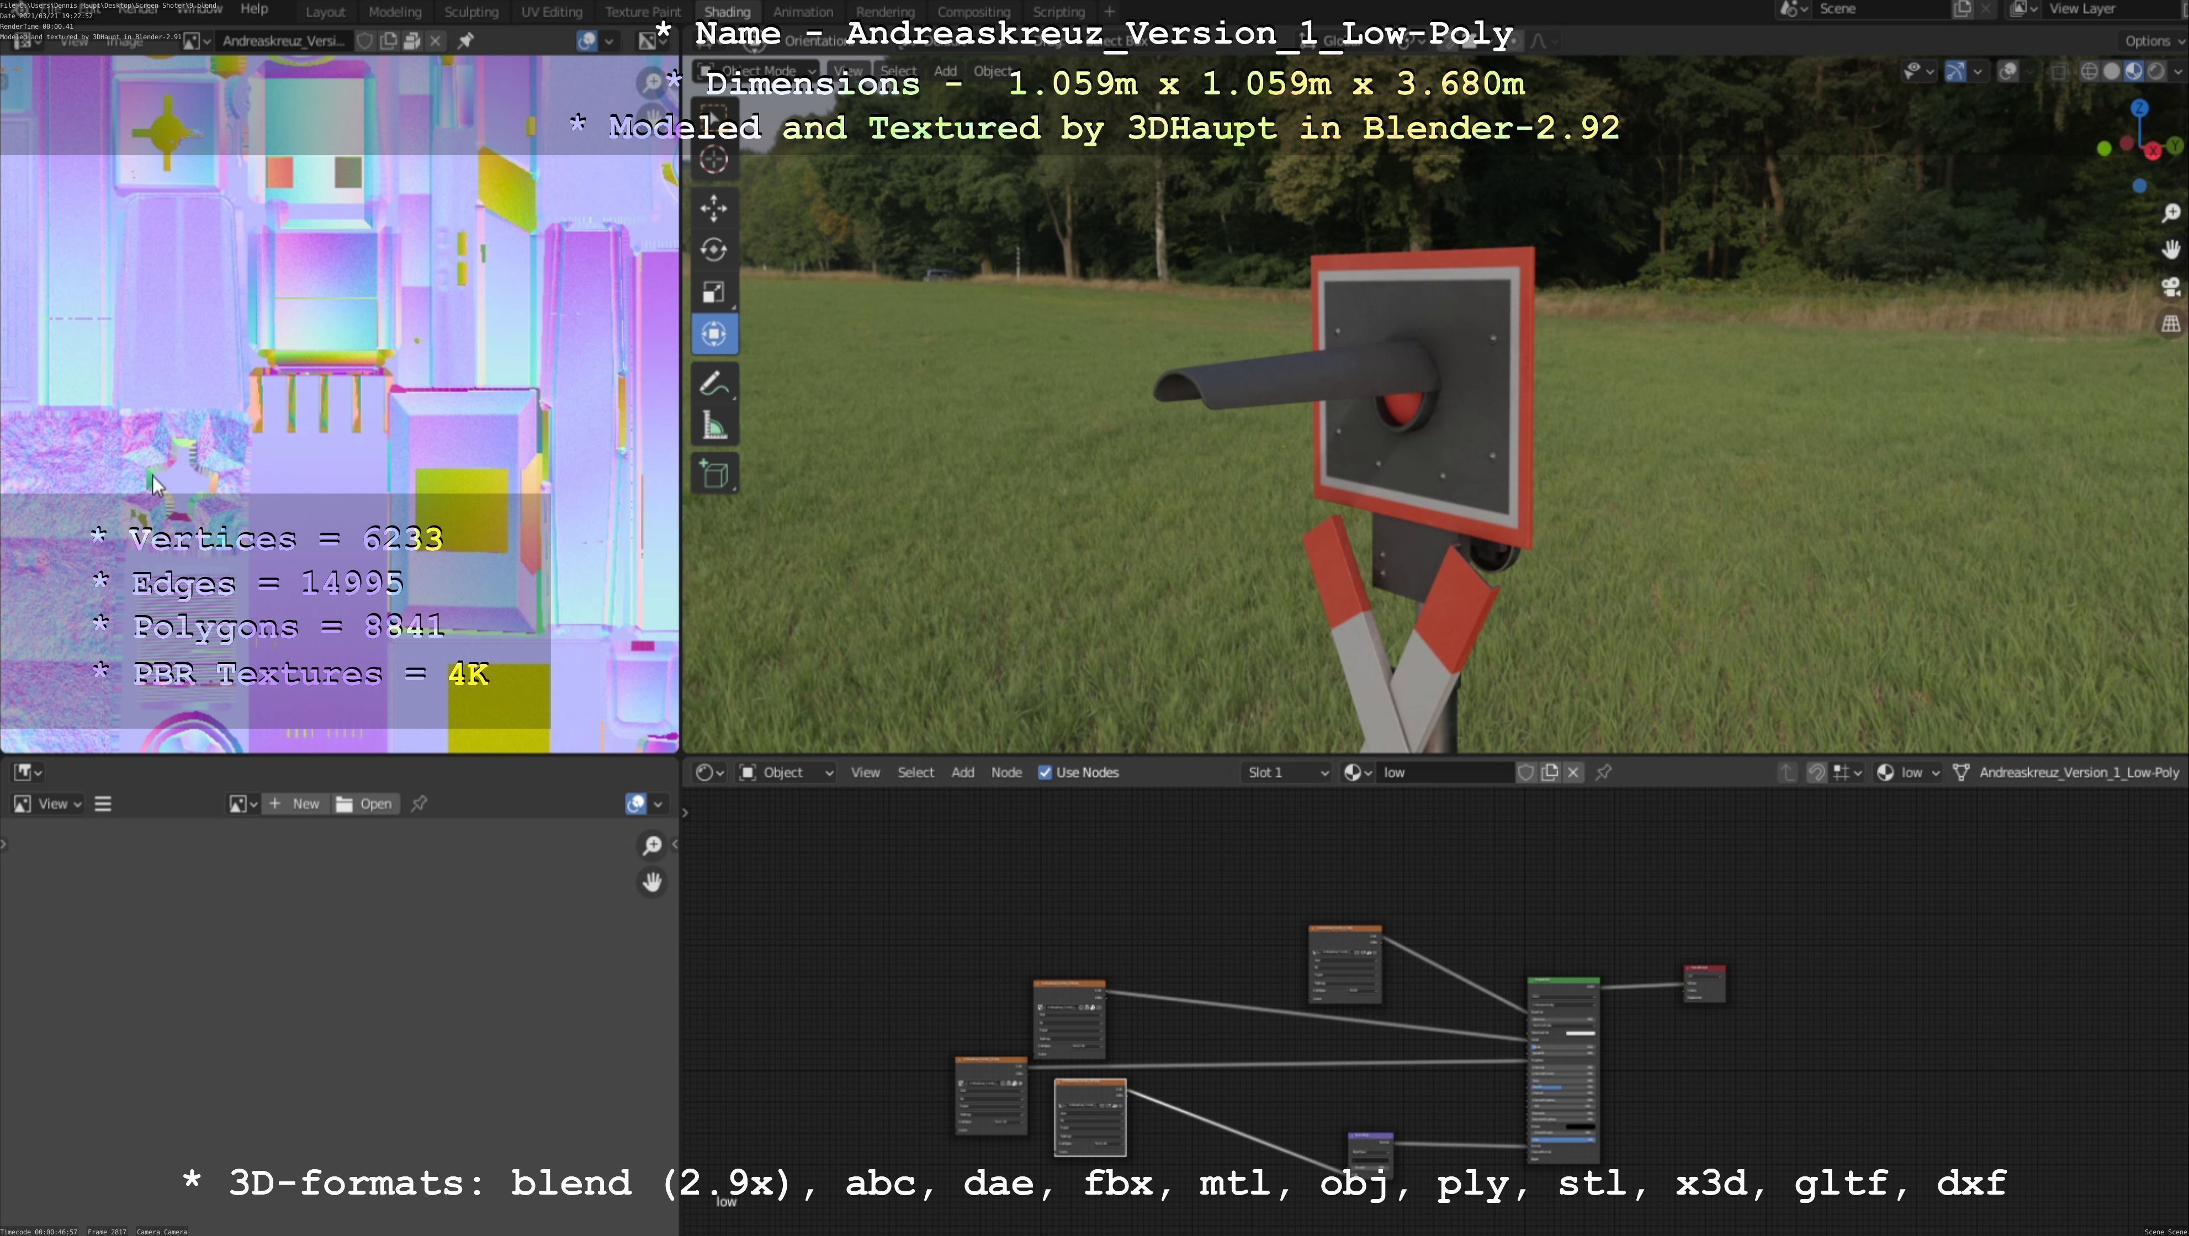The width and height of the screenshot is (2189, 1236).
Task: Switch to solid viewport shading
Action: point(2112,71)
